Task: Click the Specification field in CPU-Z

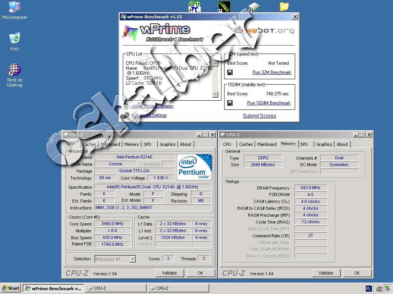Action: coord(152,187)
